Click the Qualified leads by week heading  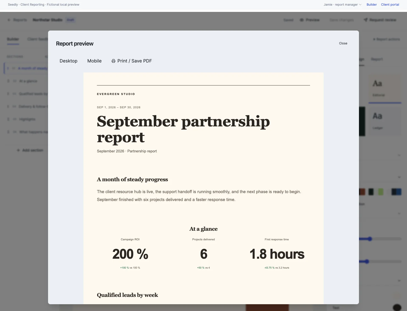coord(127,295)
